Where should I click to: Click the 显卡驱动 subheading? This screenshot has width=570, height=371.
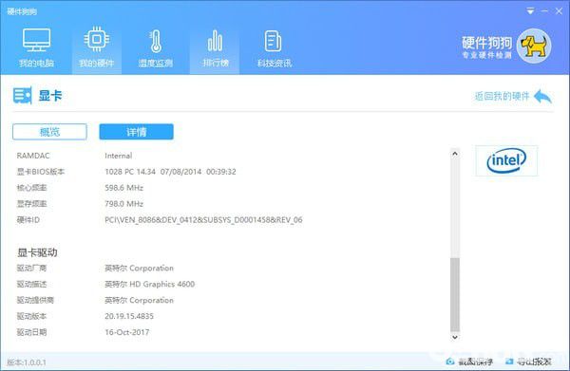pos(37,252)
